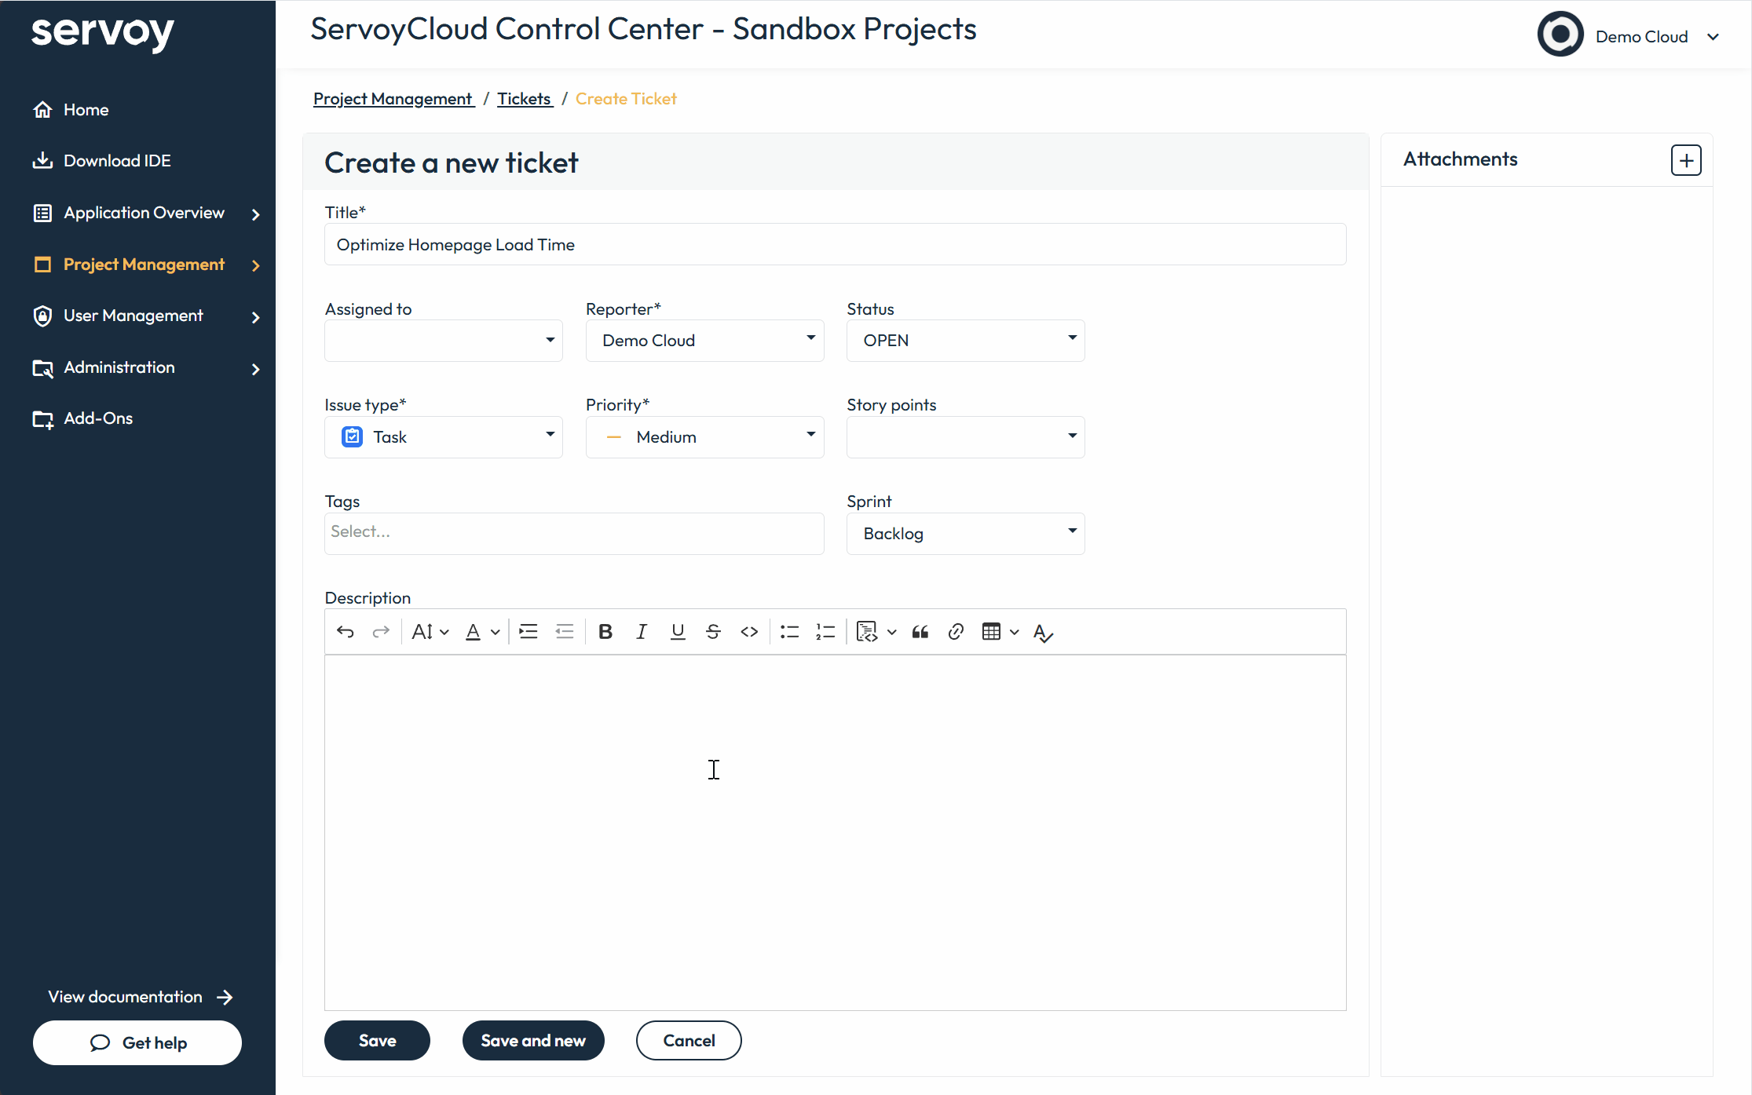Toggle bold formatting in description editor
Screen dimensions: 1752x1095
click(x=605, y=632)
